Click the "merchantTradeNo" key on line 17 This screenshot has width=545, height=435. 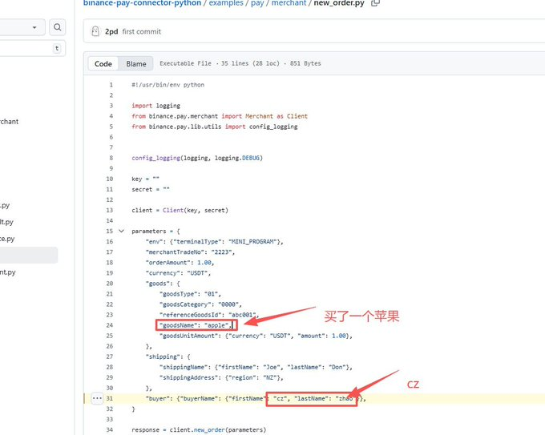click(175, 252)
